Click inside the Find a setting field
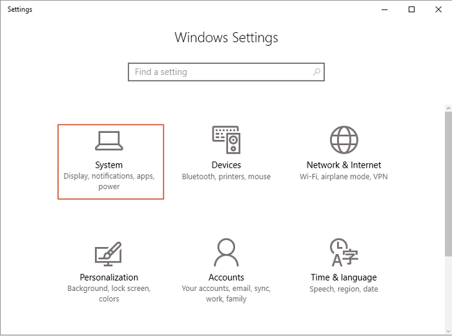452x336 pixels. click(x=220, y=72)
